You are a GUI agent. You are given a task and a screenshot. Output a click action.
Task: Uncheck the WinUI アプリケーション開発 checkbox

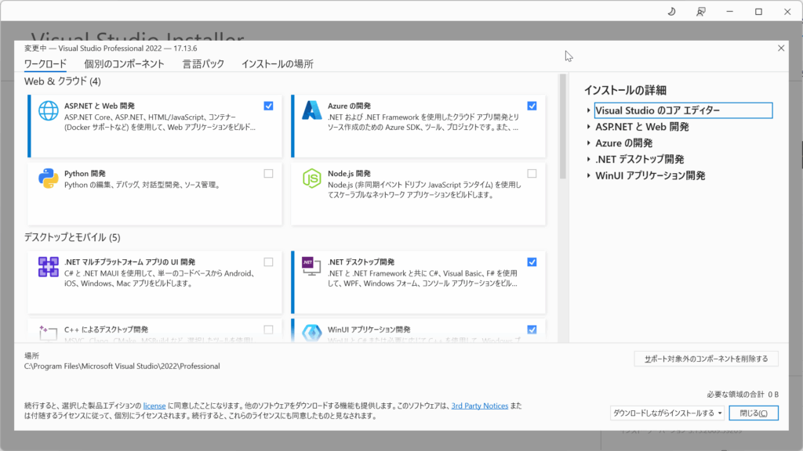(x=532, y=330)
